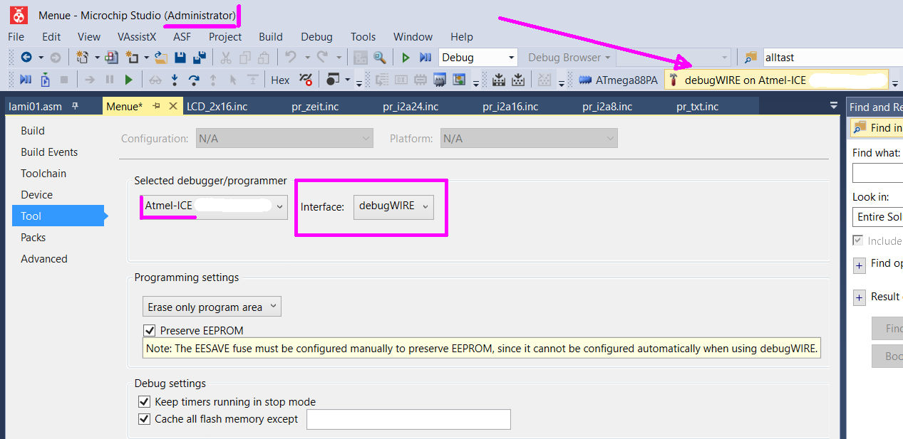Click the Navigate Backward arrow icon
903x439 pixels.
[x=26, y=58]
